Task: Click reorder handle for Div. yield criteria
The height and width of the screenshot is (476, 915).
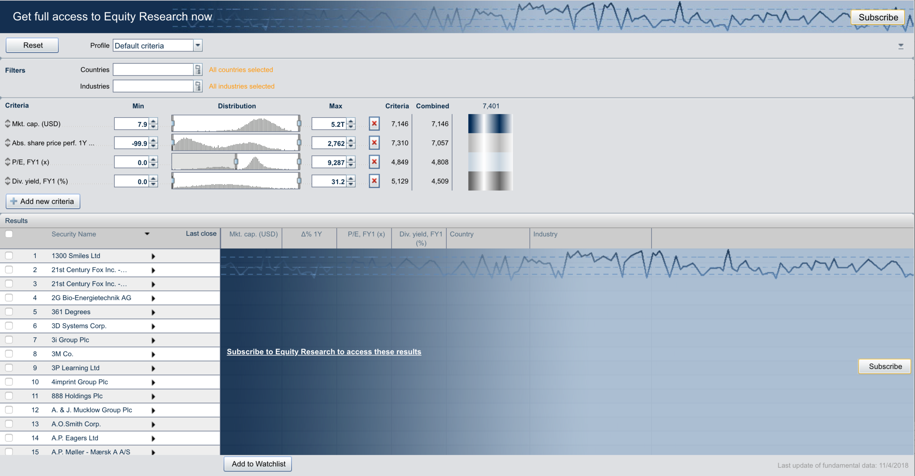Action: pyautogui.click(x=8, y=181)
